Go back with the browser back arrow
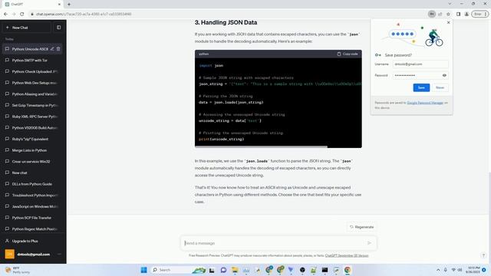The image size is (491, 276). (5, 14)
